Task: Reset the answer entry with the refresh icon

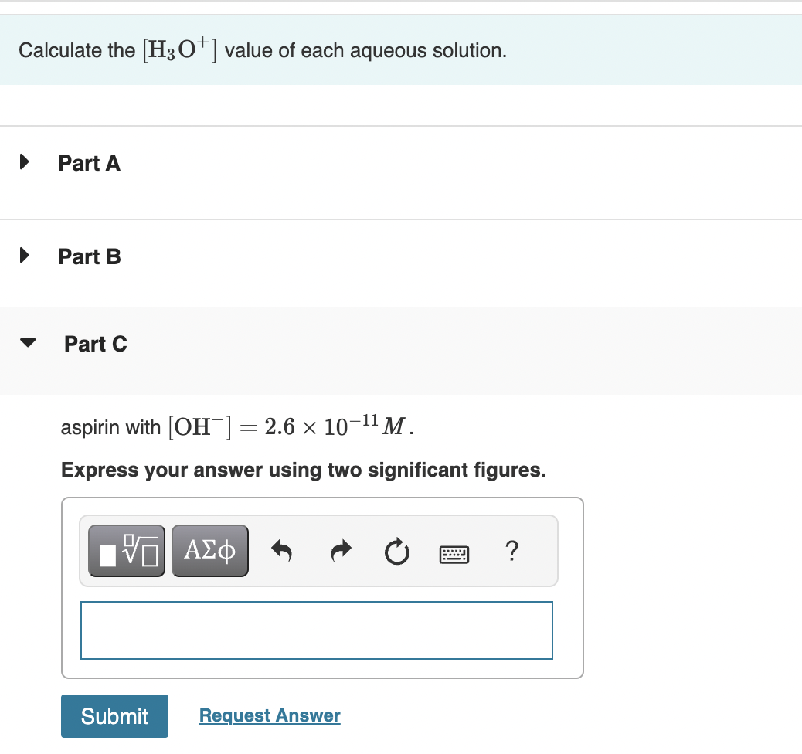Action: [x=396, y=552]
